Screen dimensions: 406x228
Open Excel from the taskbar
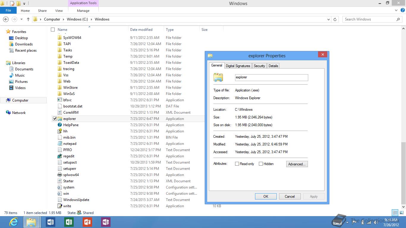(x=69, y=222)
